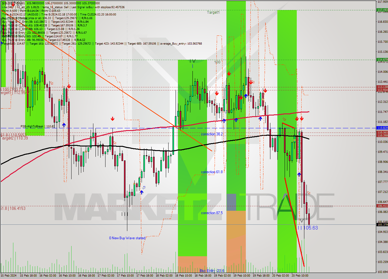388x279 pixels.
Task: Click the '17 Feb 02:00' time axis label
Action: [106, 276]
